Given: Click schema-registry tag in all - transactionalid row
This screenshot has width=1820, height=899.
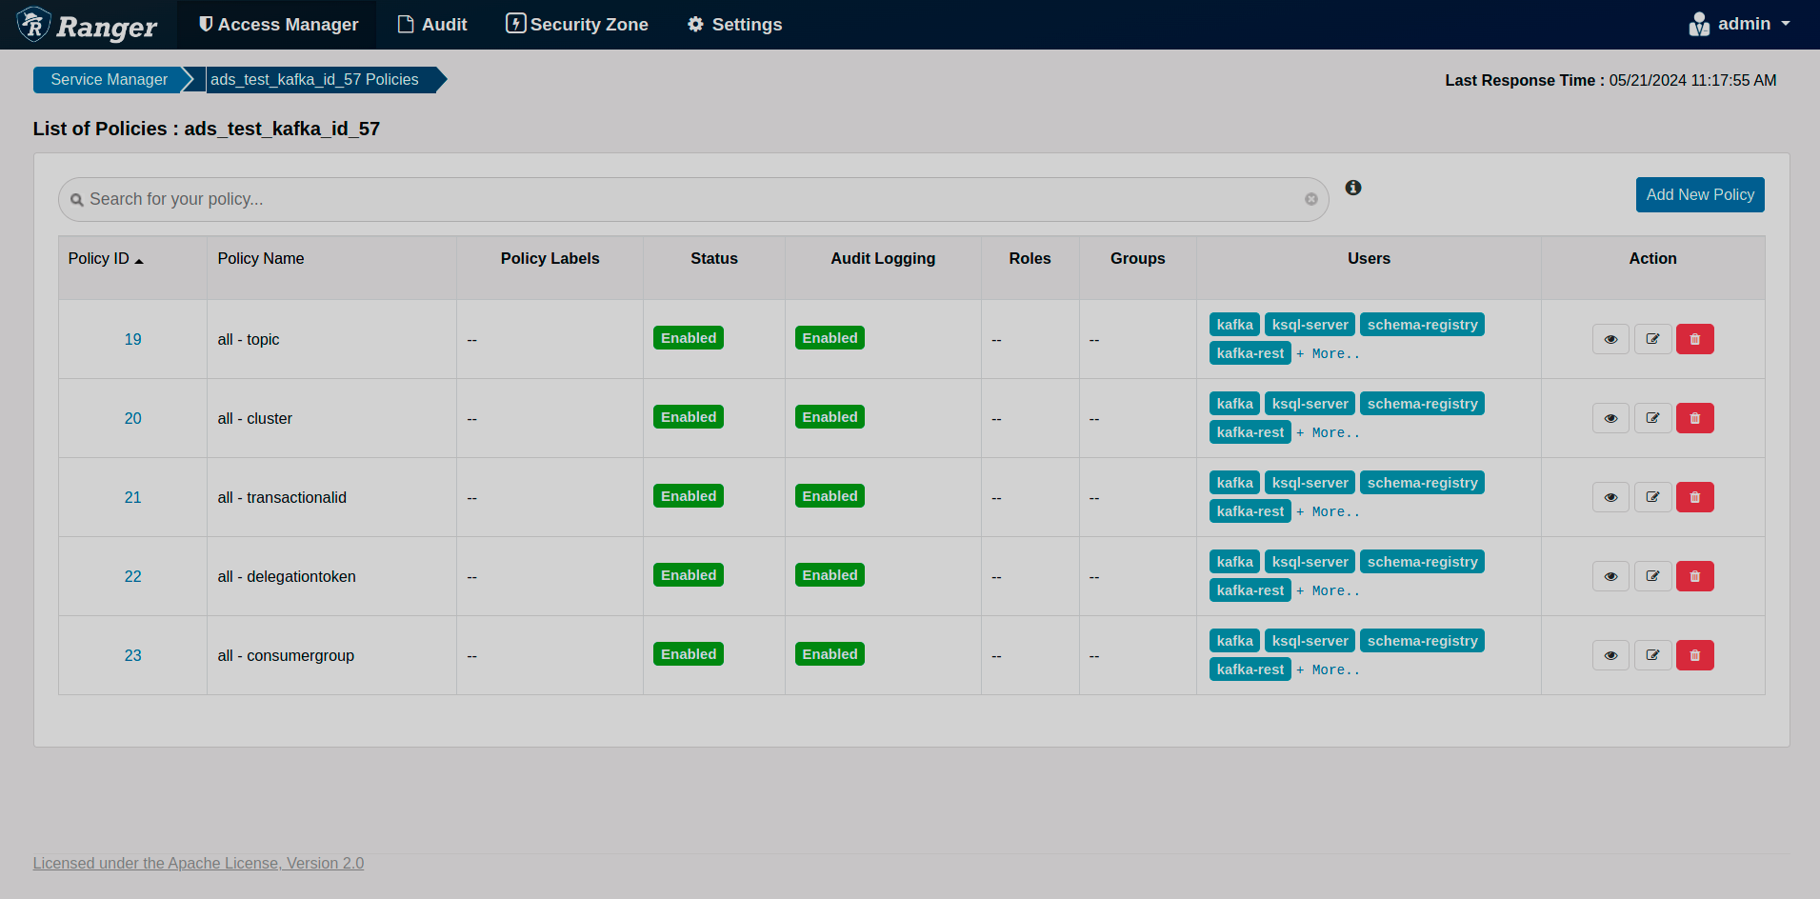Looking at the screenshot, I should (1422, 483).
